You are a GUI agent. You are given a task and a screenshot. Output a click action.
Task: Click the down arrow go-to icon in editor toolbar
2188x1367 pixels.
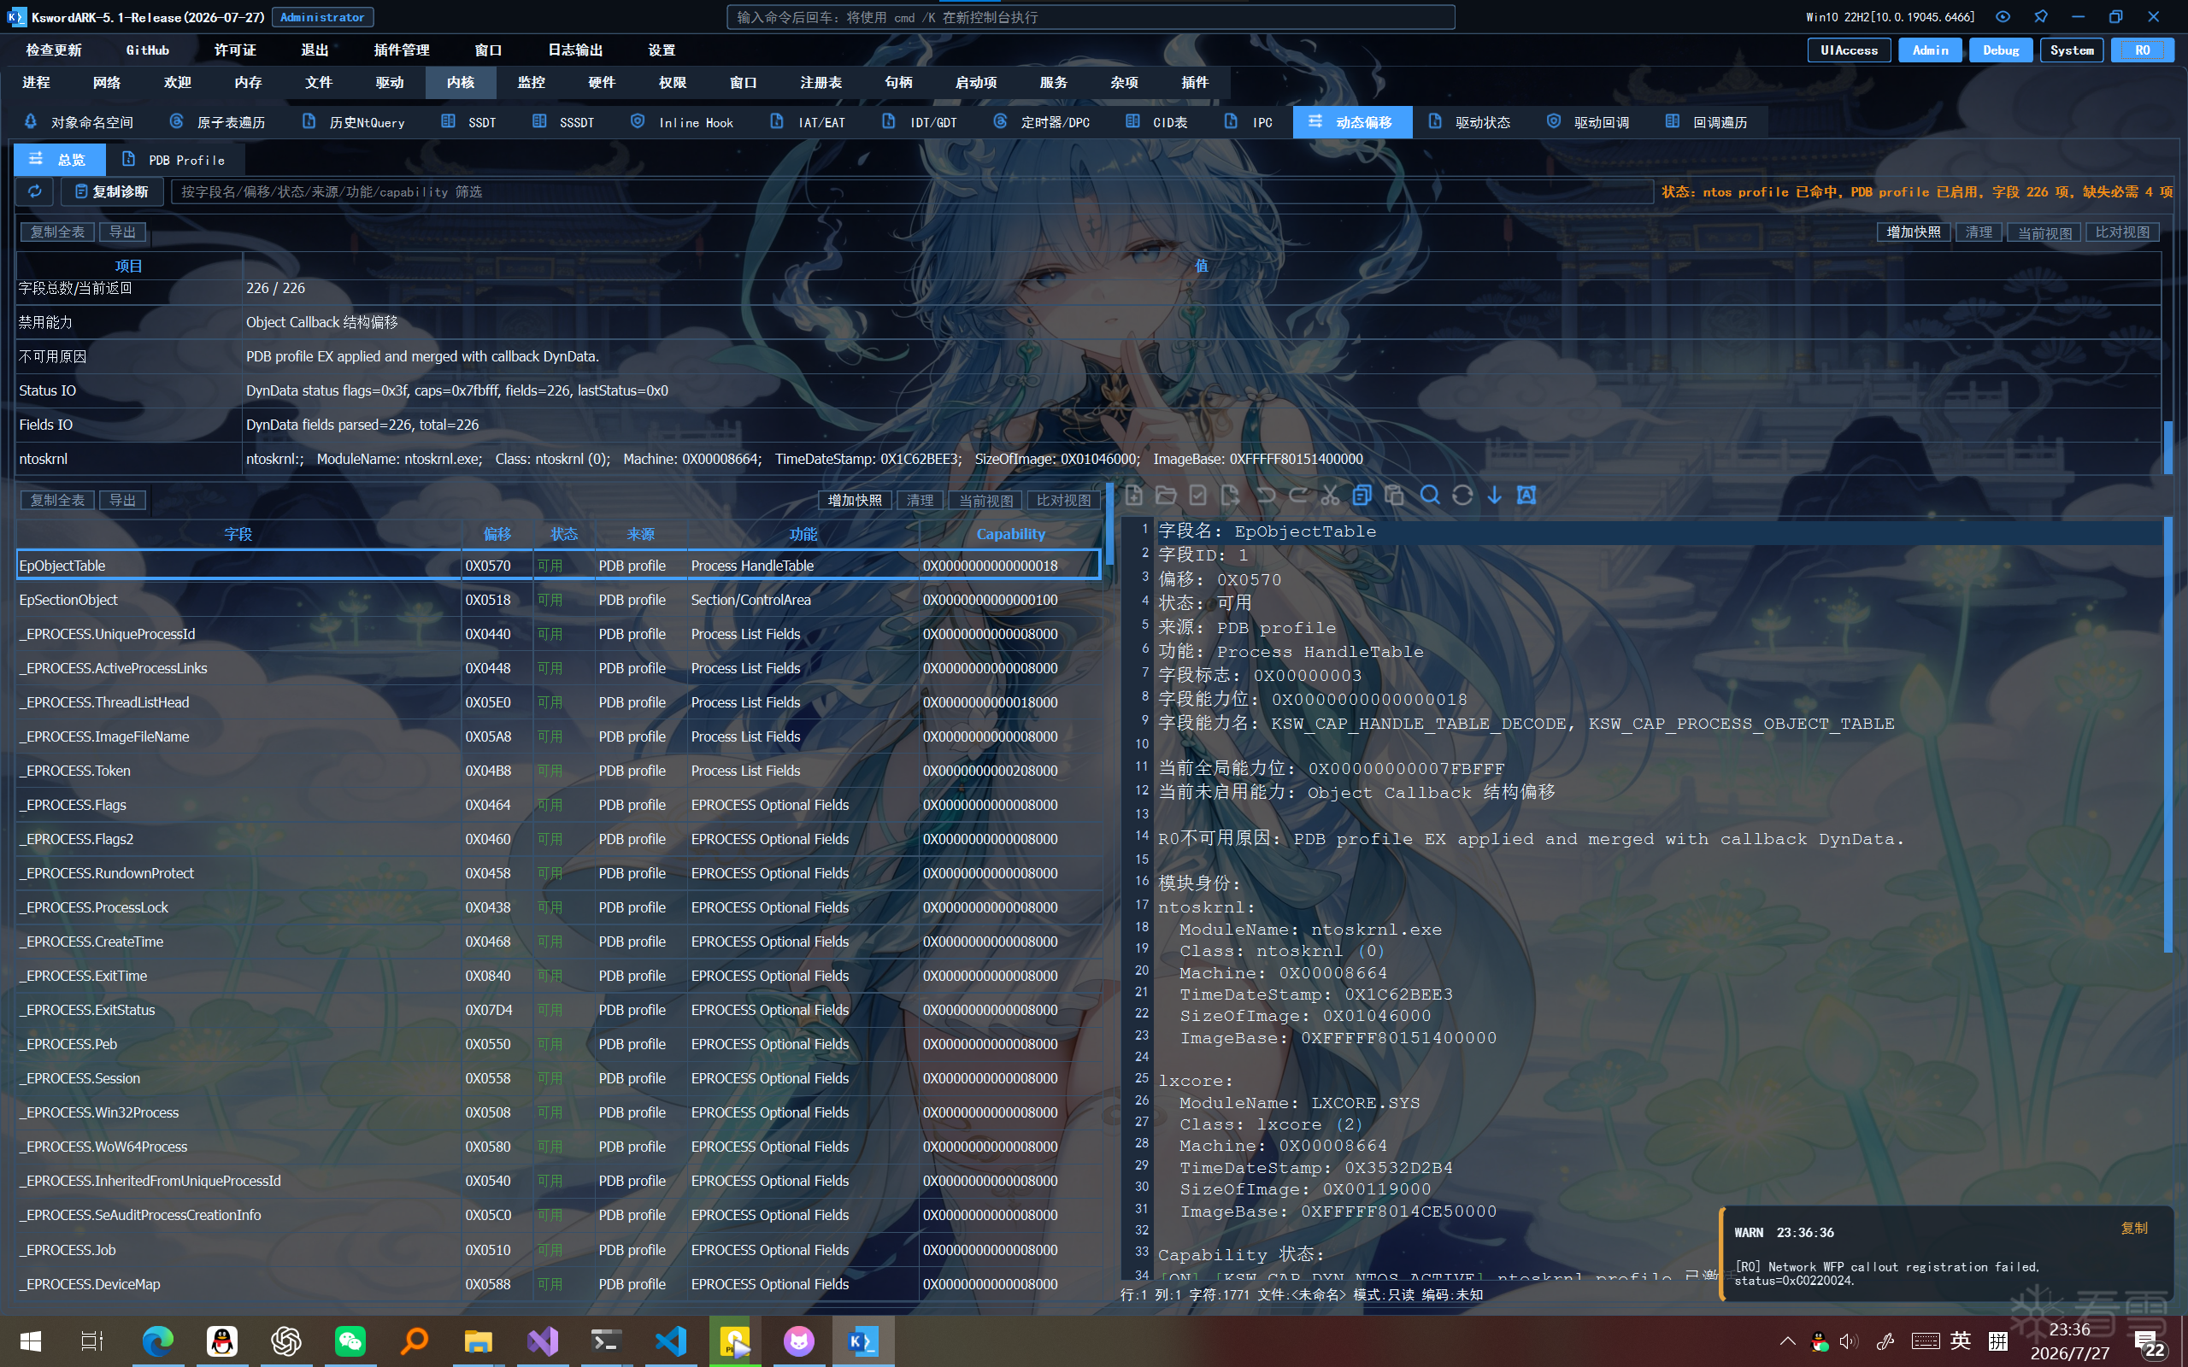coord(1495,495)
